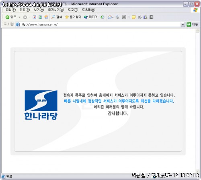
Task: Open the Favorites (즐겨찾기) menu
Action: (x=56, y=10)
